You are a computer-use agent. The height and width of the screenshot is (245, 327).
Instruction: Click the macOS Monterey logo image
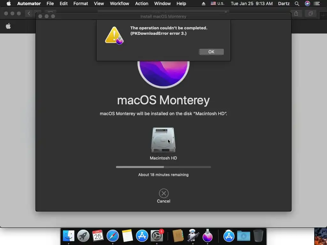pyautogui.click(x=163, y=75)
